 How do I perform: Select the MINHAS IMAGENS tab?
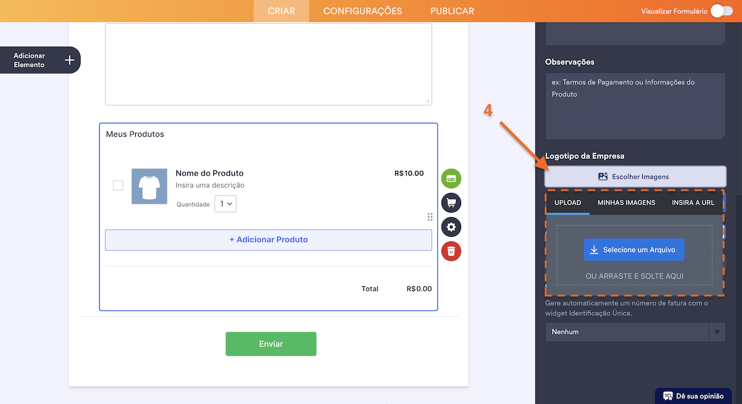[x=626, y=203]
